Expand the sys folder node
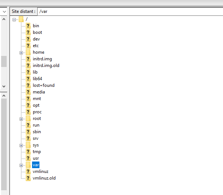Viewport: 223px width, 195px height. (x=21, y=145)
